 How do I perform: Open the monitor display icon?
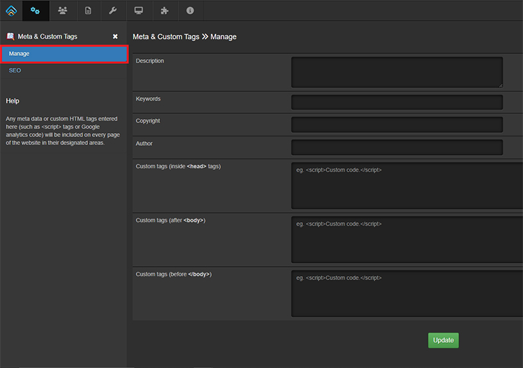(138, 11)
